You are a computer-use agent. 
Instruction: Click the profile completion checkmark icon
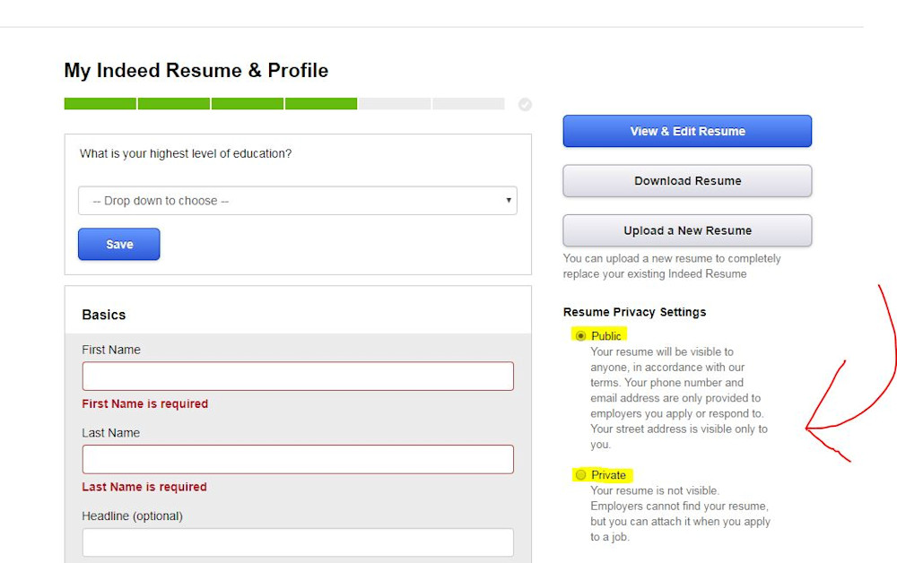coord(525,105)
